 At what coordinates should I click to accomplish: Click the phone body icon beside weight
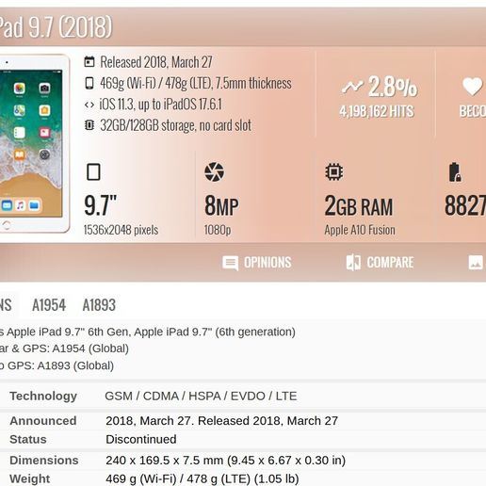coord(89,83)
